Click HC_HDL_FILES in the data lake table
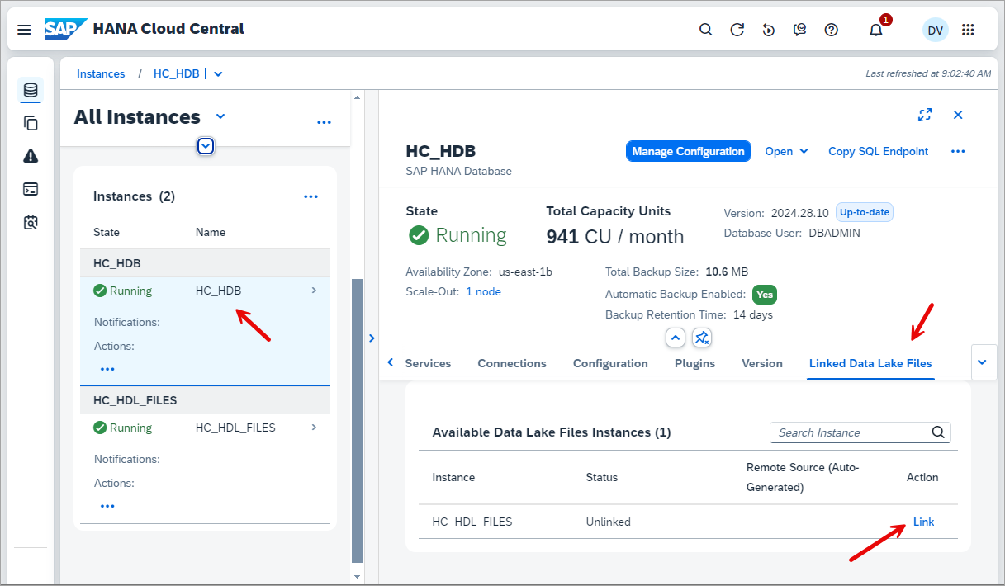 (472, 522)
